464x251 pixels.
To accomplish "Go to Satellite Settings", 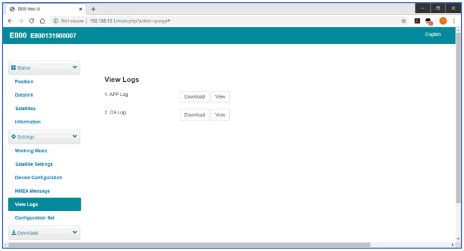I will click(x=34, y=164).
